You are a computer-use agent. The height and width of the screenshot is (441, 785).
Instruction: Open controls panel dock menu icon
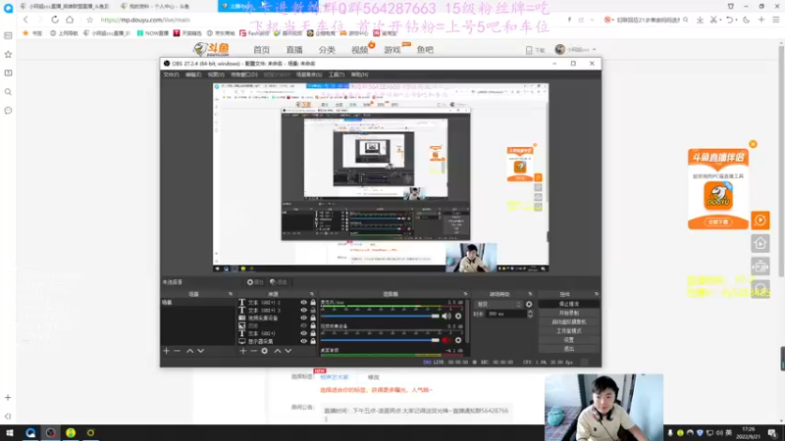pos(597,294)
